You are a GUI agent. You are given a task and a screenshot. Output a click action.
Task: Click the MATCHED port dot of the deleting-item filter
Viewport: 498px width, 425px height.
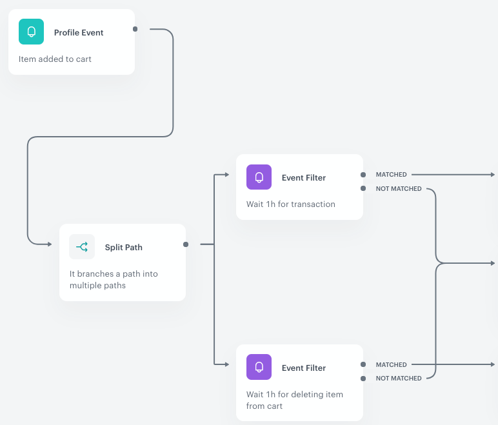(363, 365)
